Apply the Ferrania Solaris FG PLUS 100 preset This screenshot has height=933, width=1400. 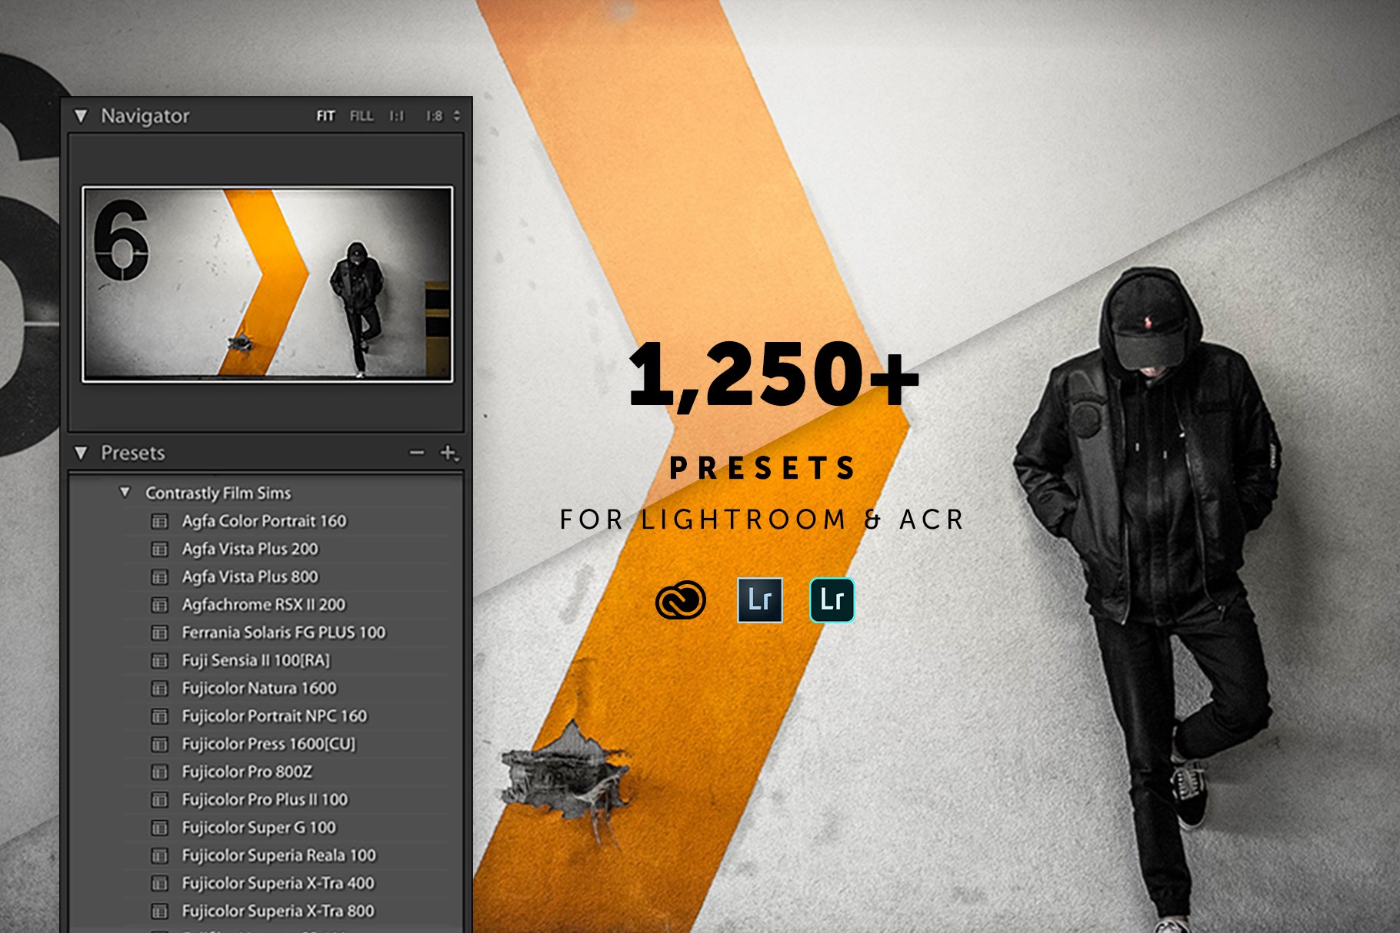283,633
